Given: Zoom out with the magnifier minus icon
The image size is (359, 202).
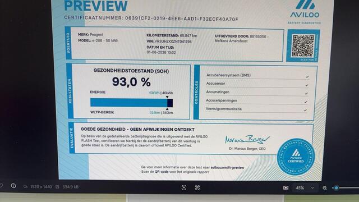Looking at the screenshot, I should (325, 188).
